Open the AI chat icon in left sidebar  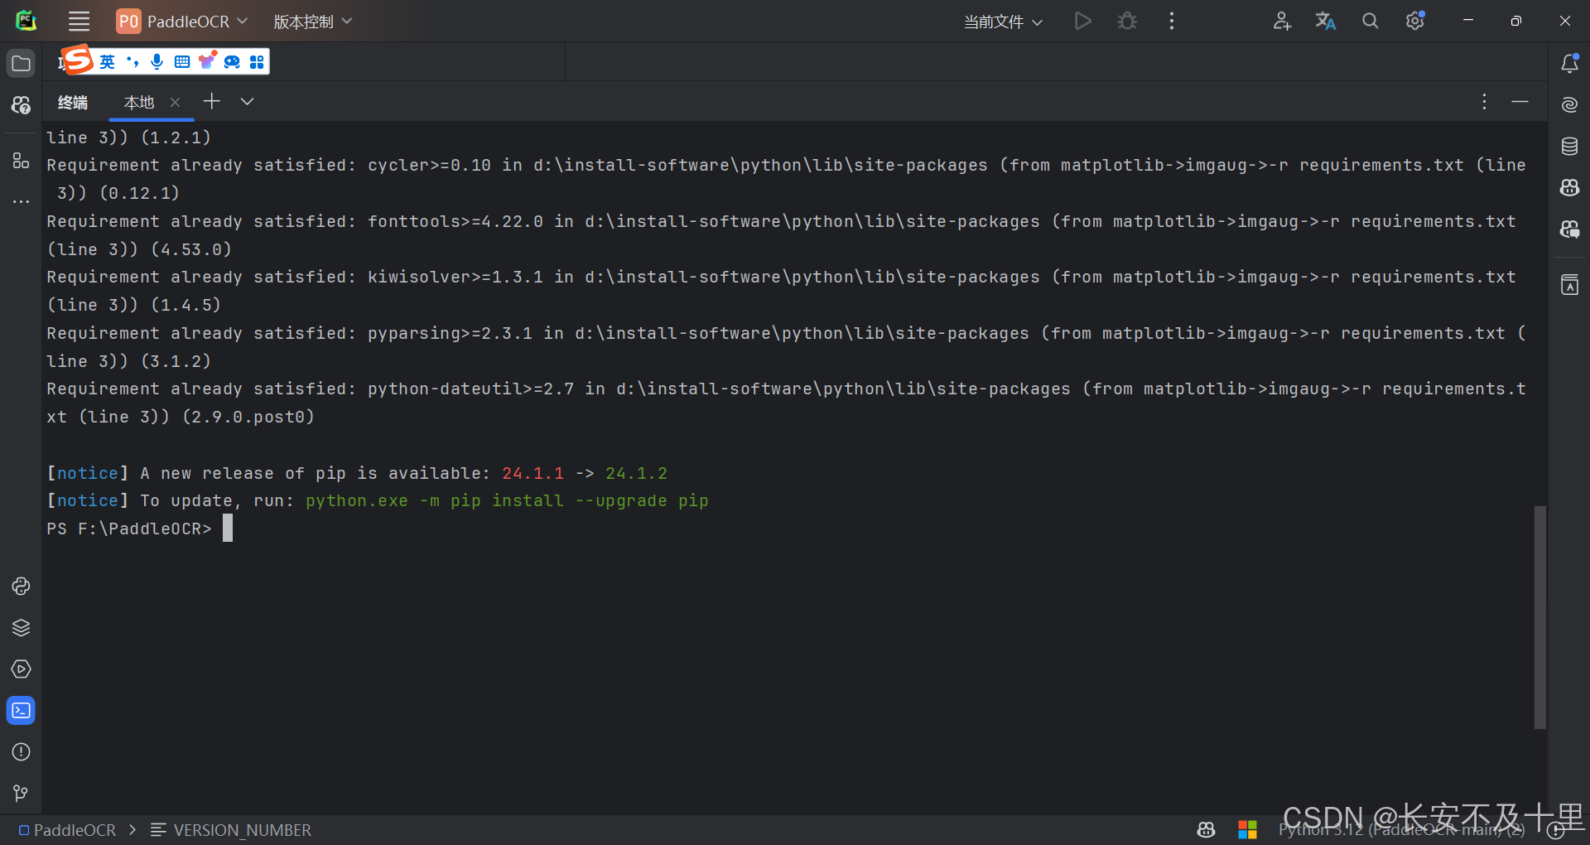point(21,105)
